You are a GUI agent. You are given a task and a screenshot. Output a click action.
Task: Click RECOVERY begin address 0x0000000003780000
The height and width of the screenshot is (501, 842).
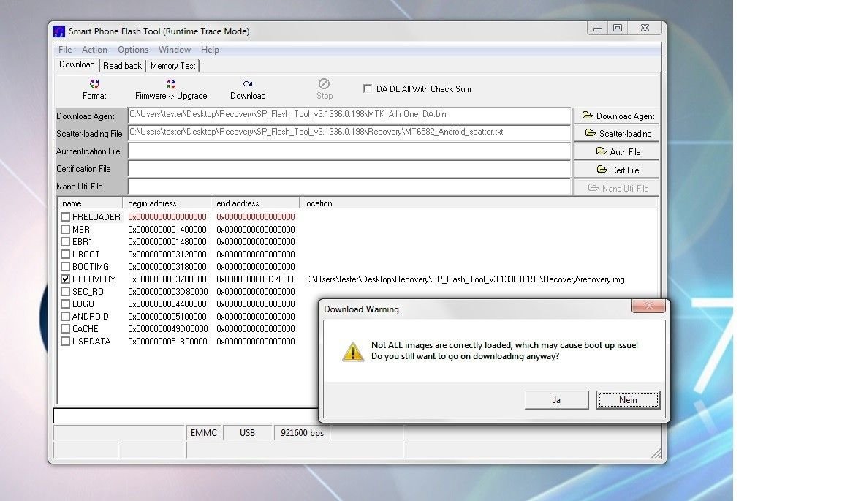point(167,279)
